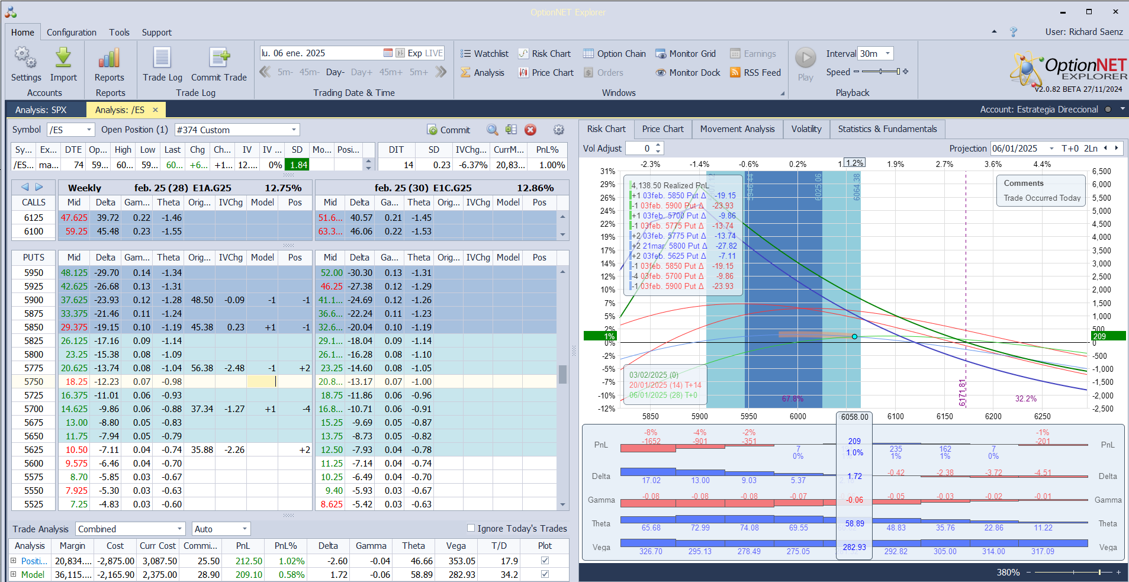This screenshot has height=582, width=1129.
Task: Open Risk Chart from the Windows group
Action: 545,54
